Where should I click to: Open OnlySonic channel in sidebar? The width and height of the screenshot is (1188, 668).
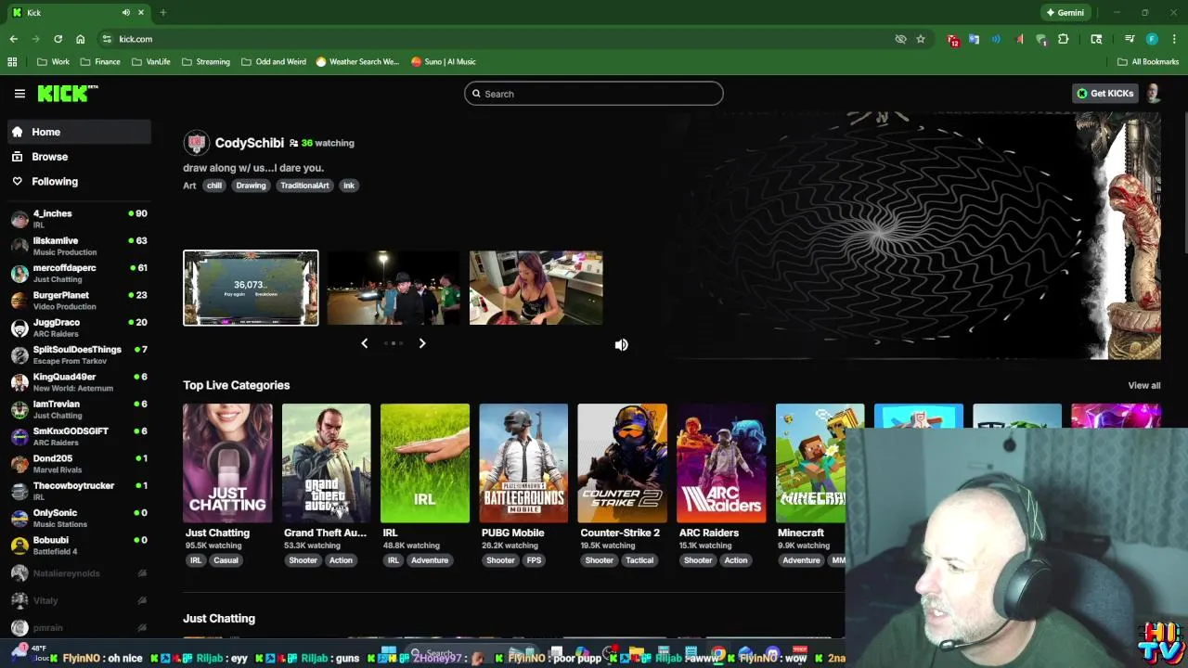point(79,518)
